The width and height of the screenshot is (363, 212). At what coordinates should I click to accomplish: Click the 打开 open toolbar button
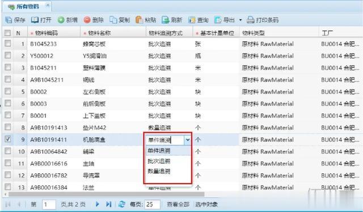click(41, 20)
